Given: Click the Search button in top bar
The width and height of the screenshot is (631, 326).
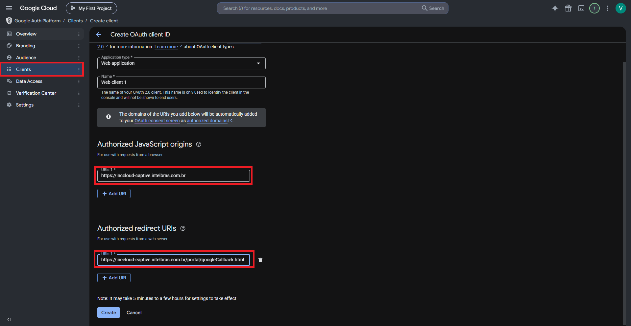Looking at the screenshot, I should [433, 8].
